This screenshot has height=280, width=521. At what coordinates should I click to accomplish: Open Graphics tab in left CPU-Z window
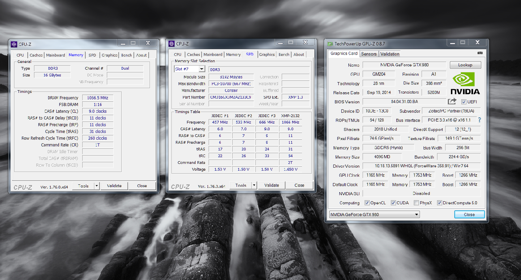[110, 55]
